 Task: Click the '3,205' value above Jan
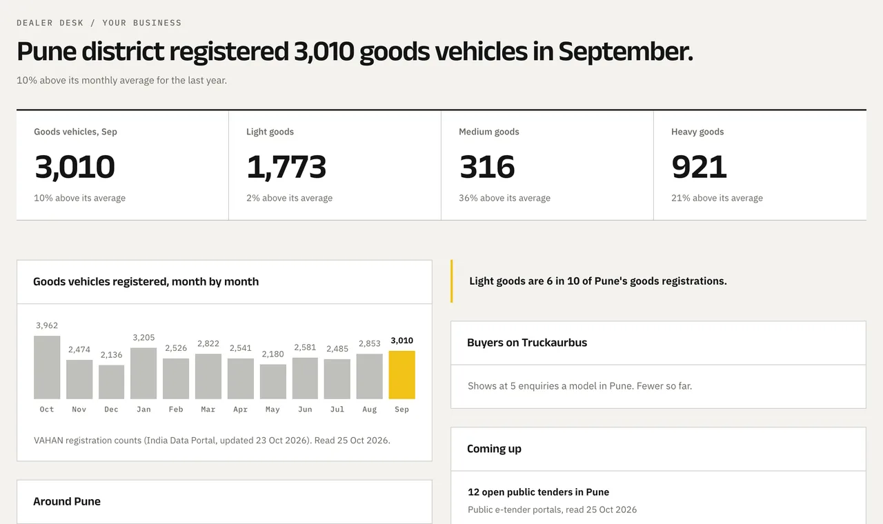pos(143,338)
